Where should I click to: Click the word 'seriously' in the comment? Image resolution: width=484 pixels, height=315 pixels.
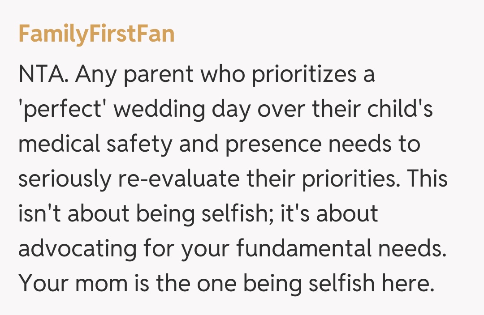64,179
